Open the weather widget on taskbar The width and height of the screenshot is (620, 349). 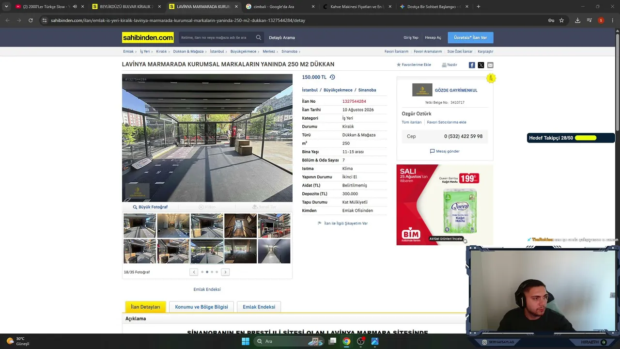[x=17, y=341]
